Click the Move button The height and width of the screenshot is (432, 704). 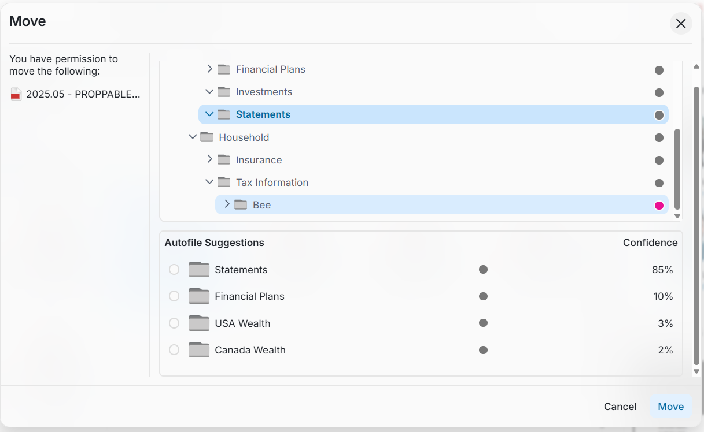tap(671, 407)
